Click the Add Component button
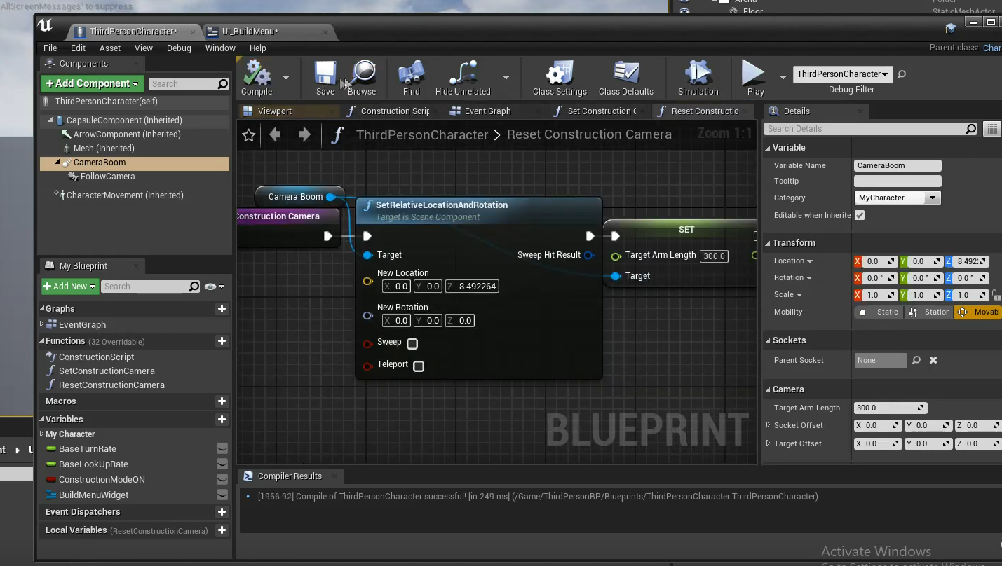Image resolution: width=1002 pixels, height=566 pixels. [x=92, y=83]
